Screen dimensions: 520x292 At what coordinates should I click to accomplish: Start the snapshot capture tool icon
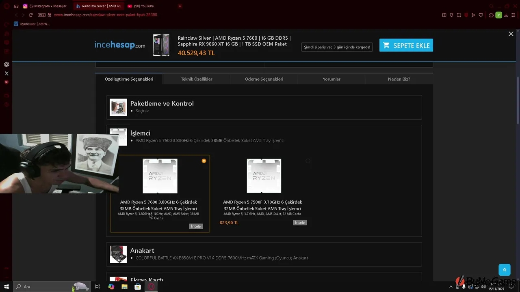[459, 15]
